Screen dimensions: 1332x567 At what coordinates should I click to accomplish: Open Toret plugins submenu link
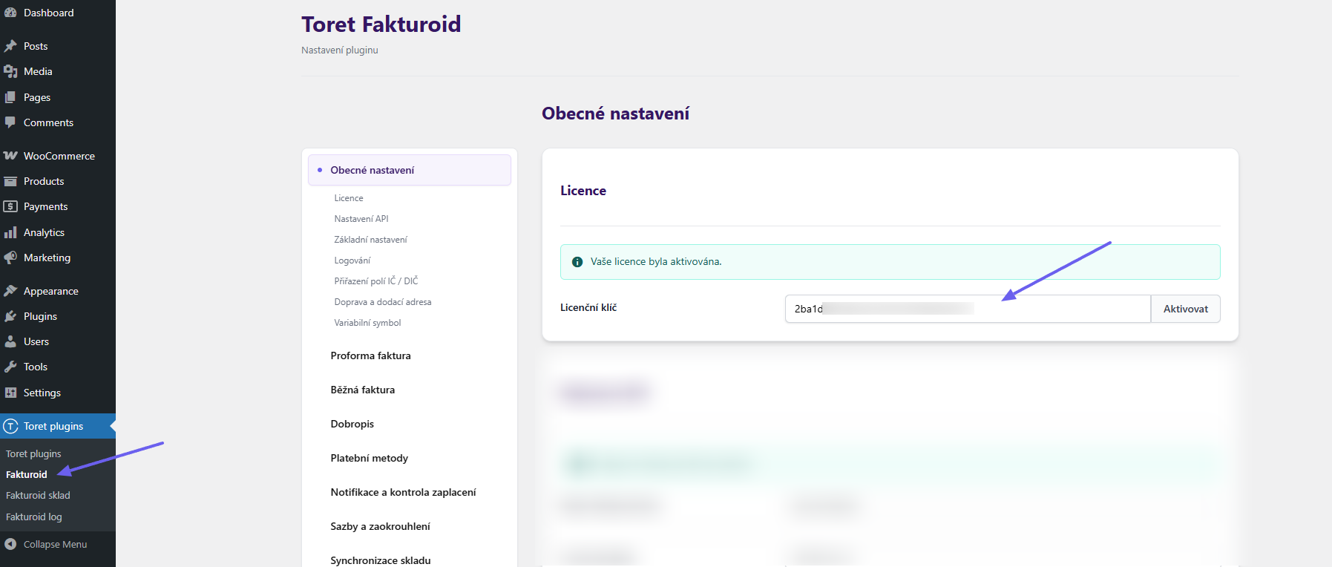click(x=33, y=453)
